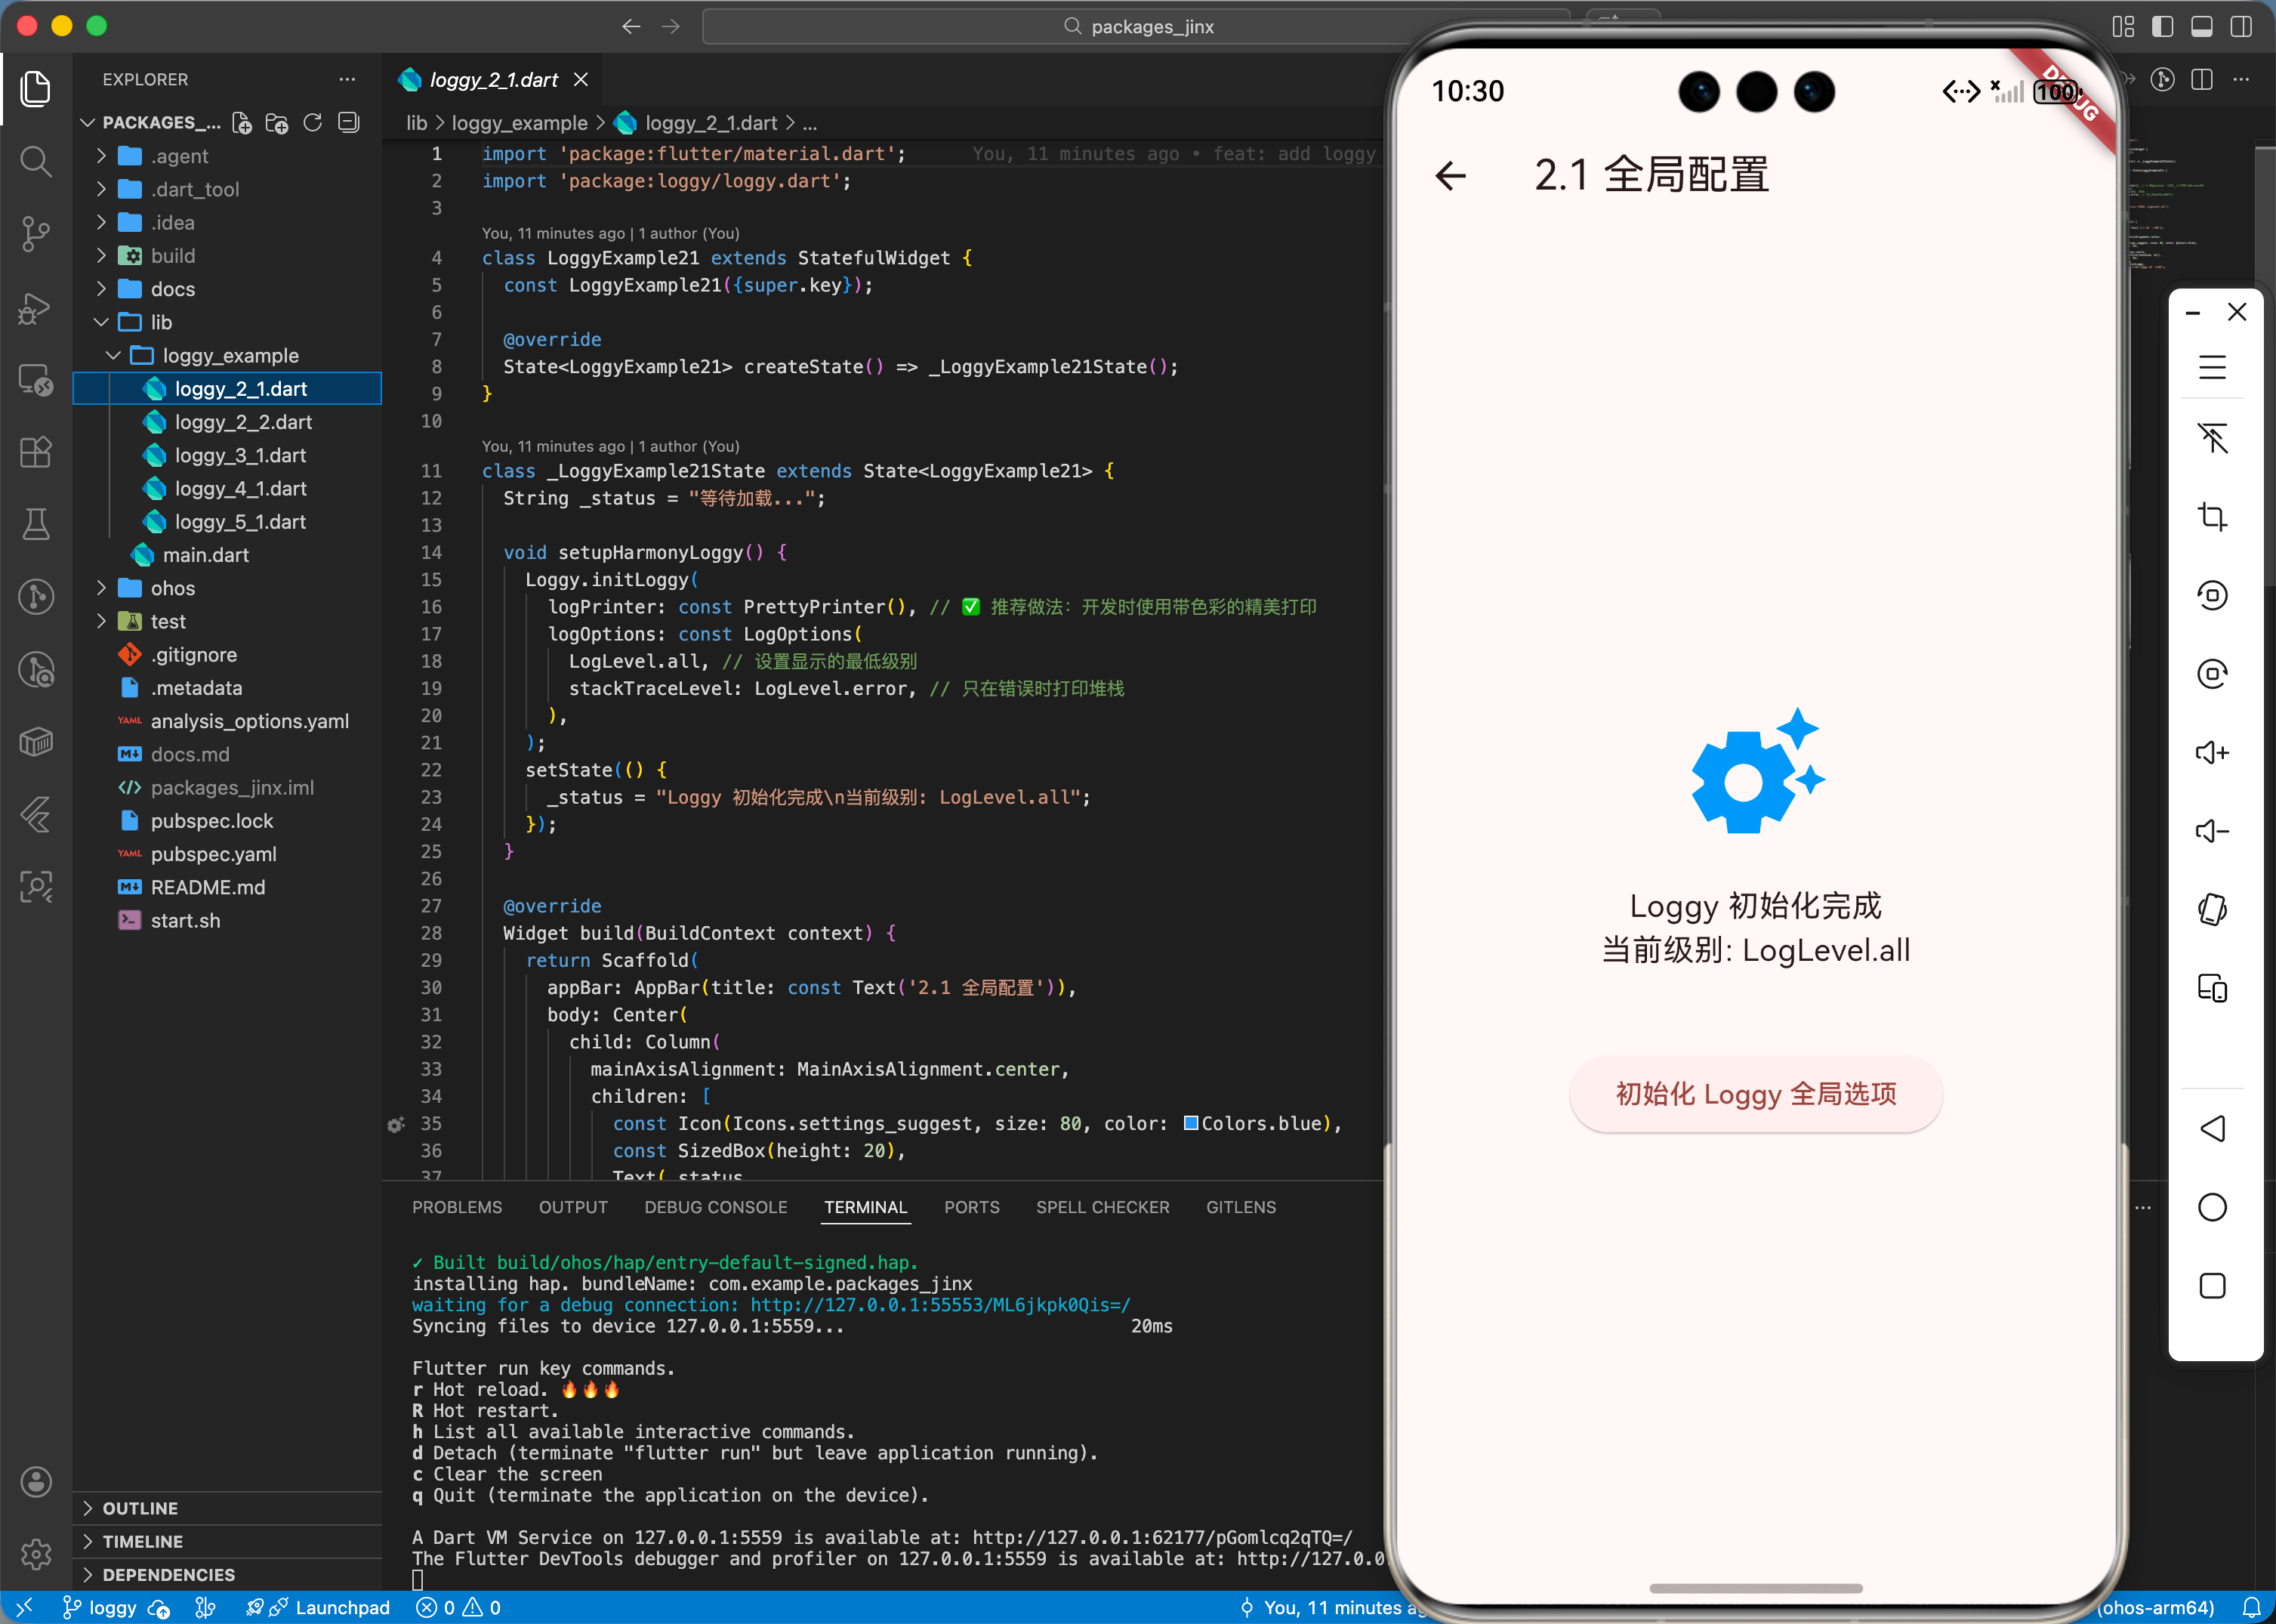Open loggy_3_1.dart in the file tree
This screenshot has width=2276, height=1624.
(240, 455)
